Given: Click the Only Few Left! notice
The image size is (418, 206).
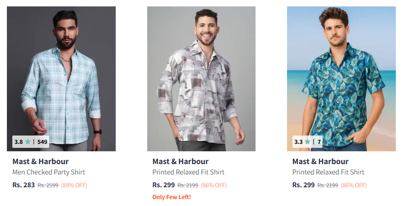Looking at the screenshot, I should (x=172, y=197).
